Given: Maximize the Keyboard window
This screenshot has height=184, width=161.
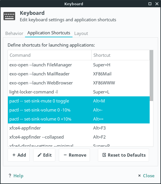Looking at the screenshot, I should [150, 4].
